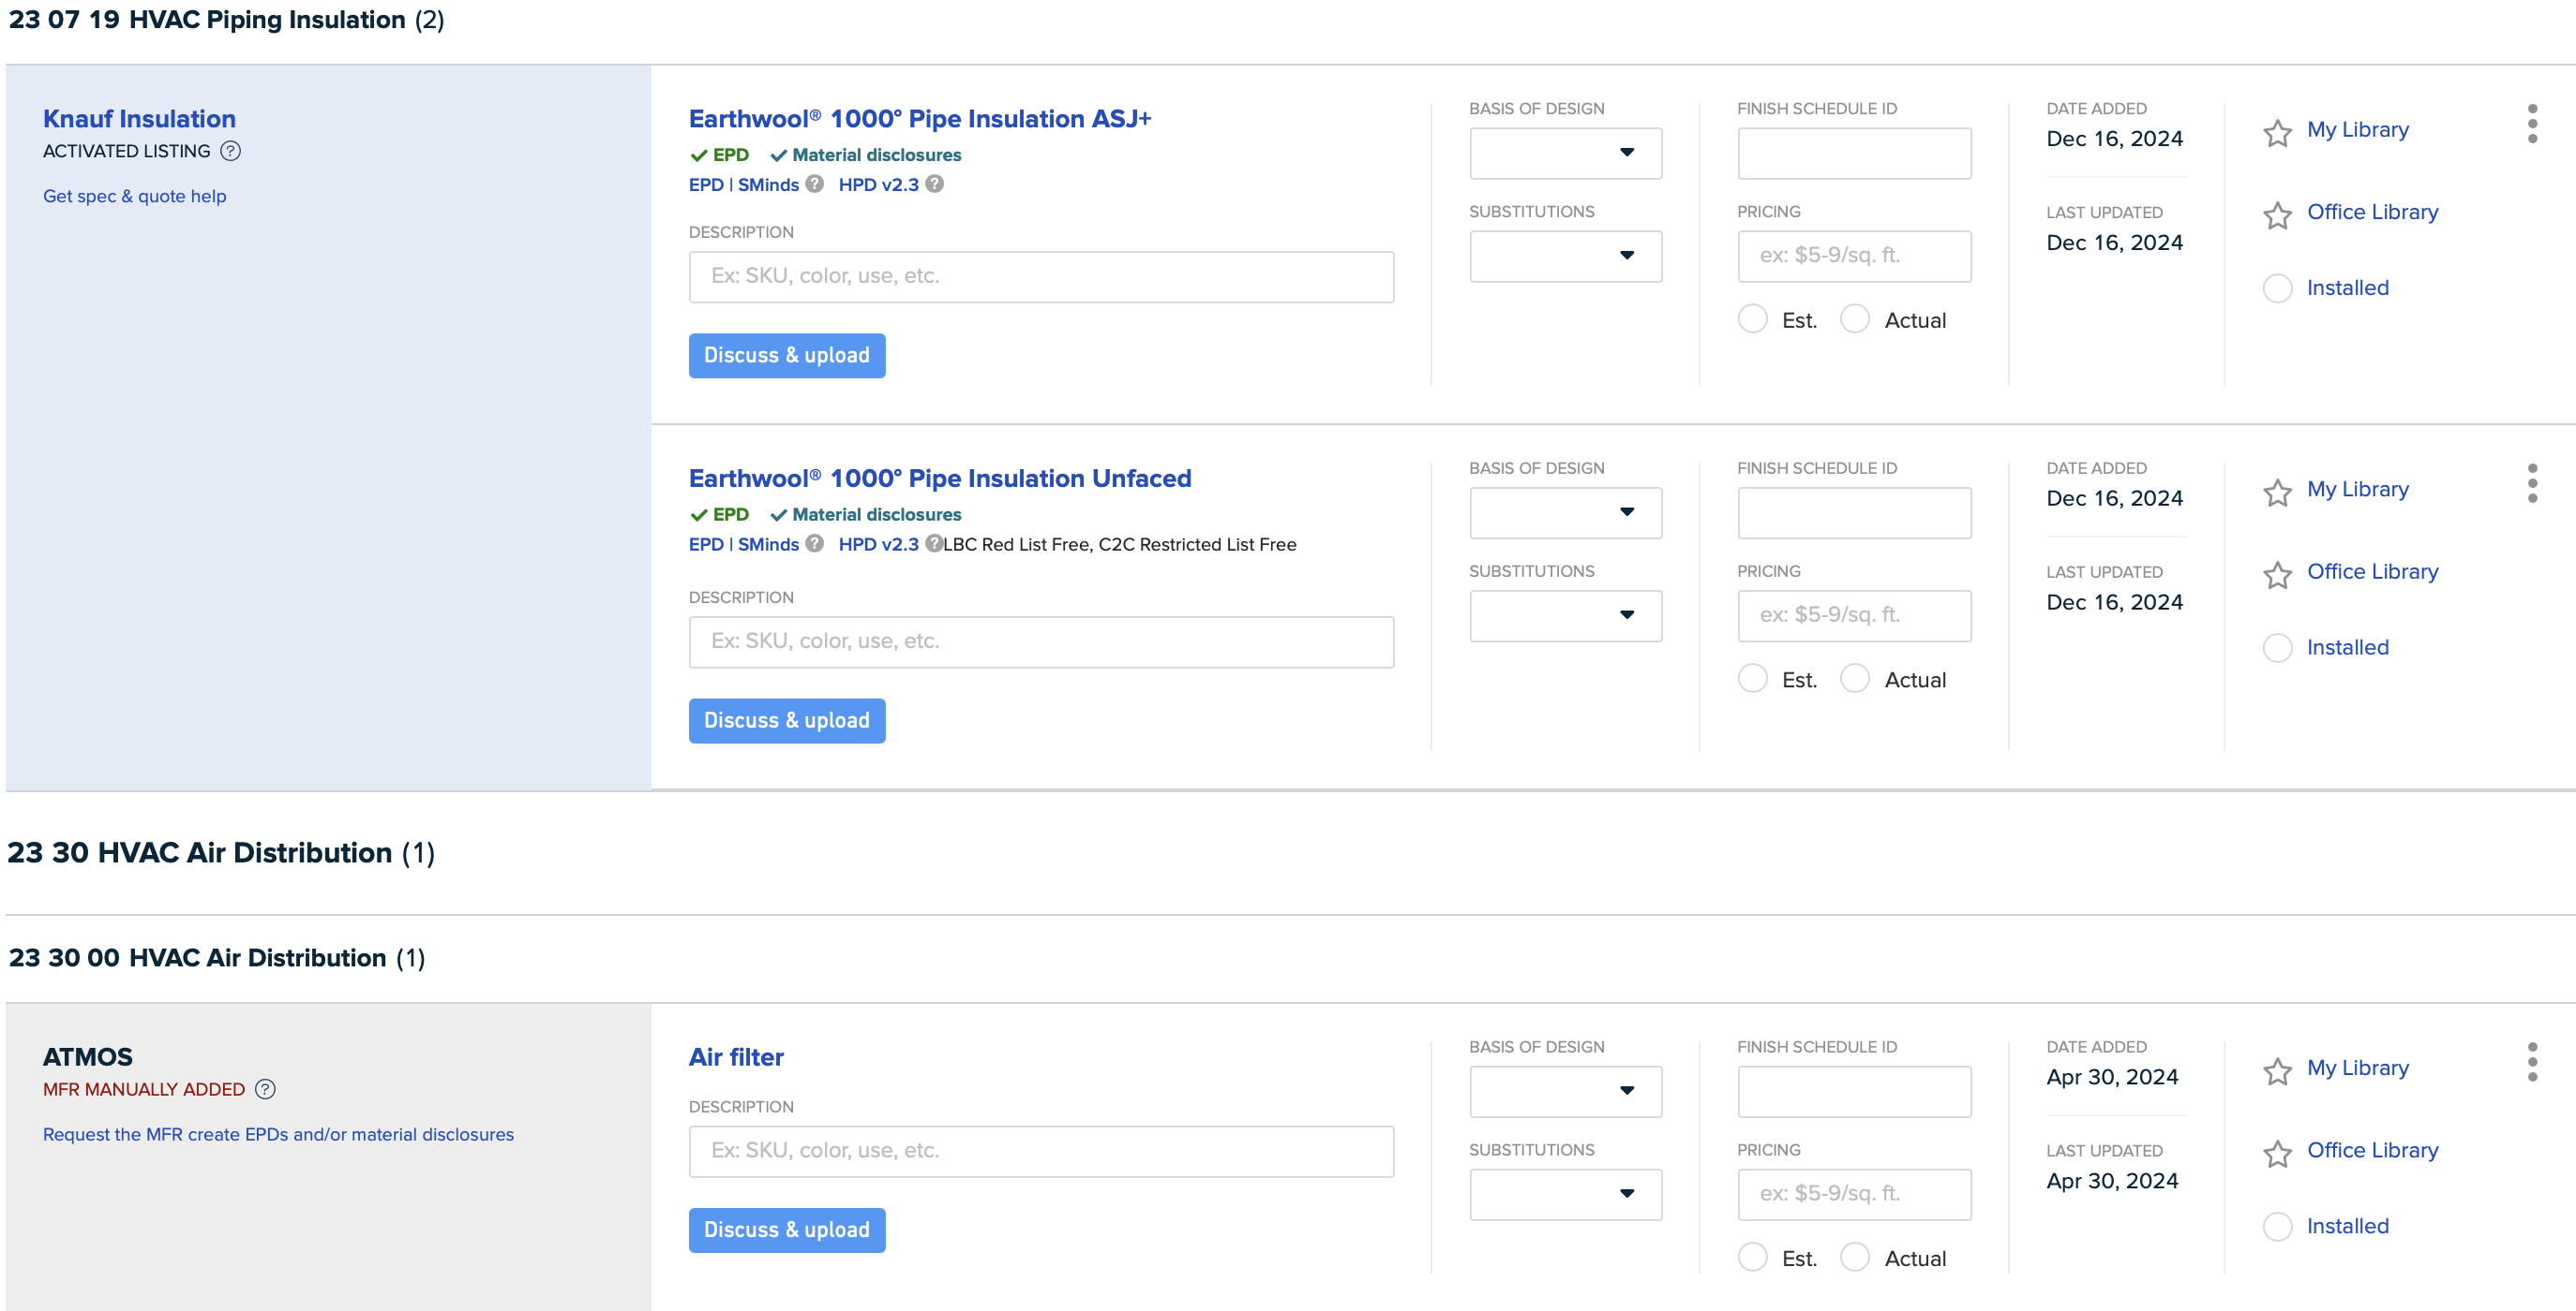Select Actual pricing for ASJ+ product
This screenshot has height=1311, width=2576.
click(x=1854, y=318)
